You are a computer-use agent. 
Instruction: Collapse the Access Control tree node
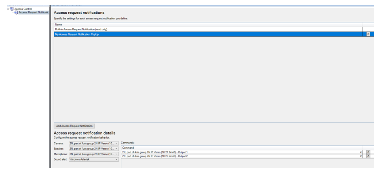[x=8, y=8]
